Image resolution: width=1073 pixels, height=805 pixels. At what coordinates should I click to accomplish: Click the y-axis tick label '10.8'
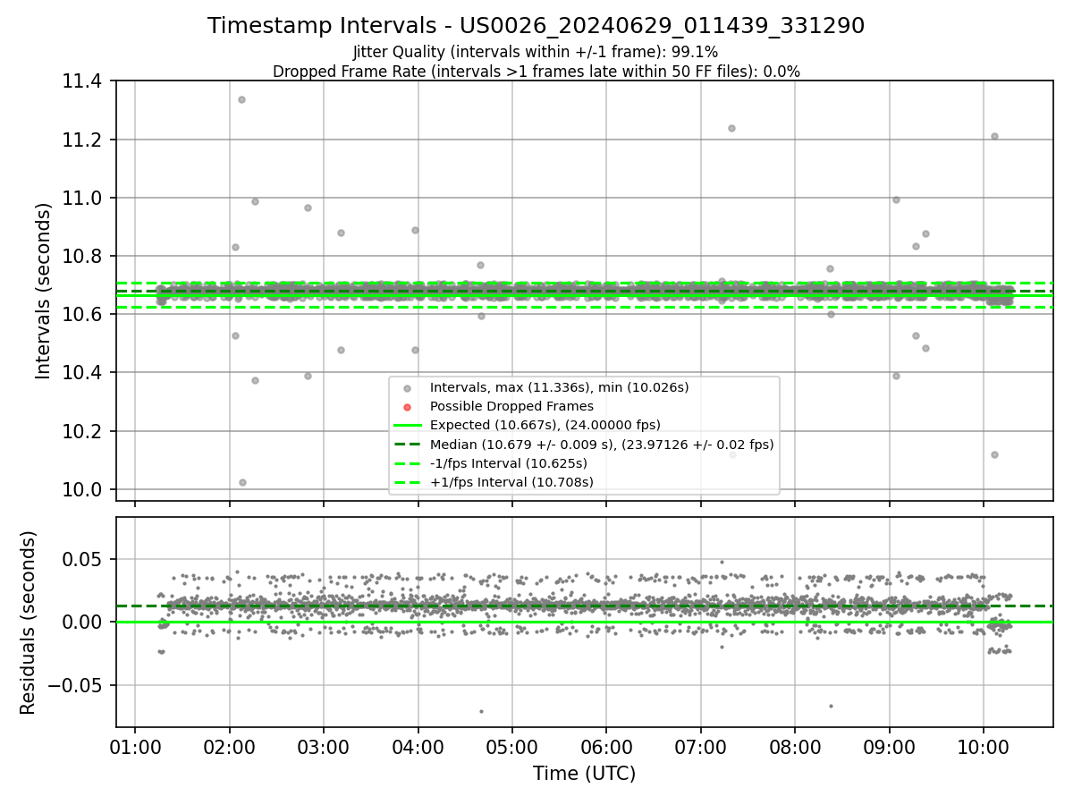point(84,256)
